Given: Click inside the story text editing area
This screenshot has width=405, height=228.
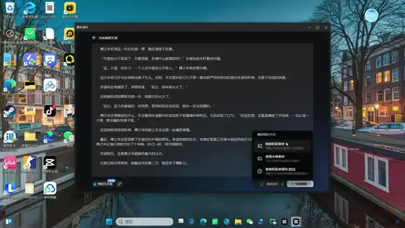Looking at the screenshot, I should pos(202,111).
